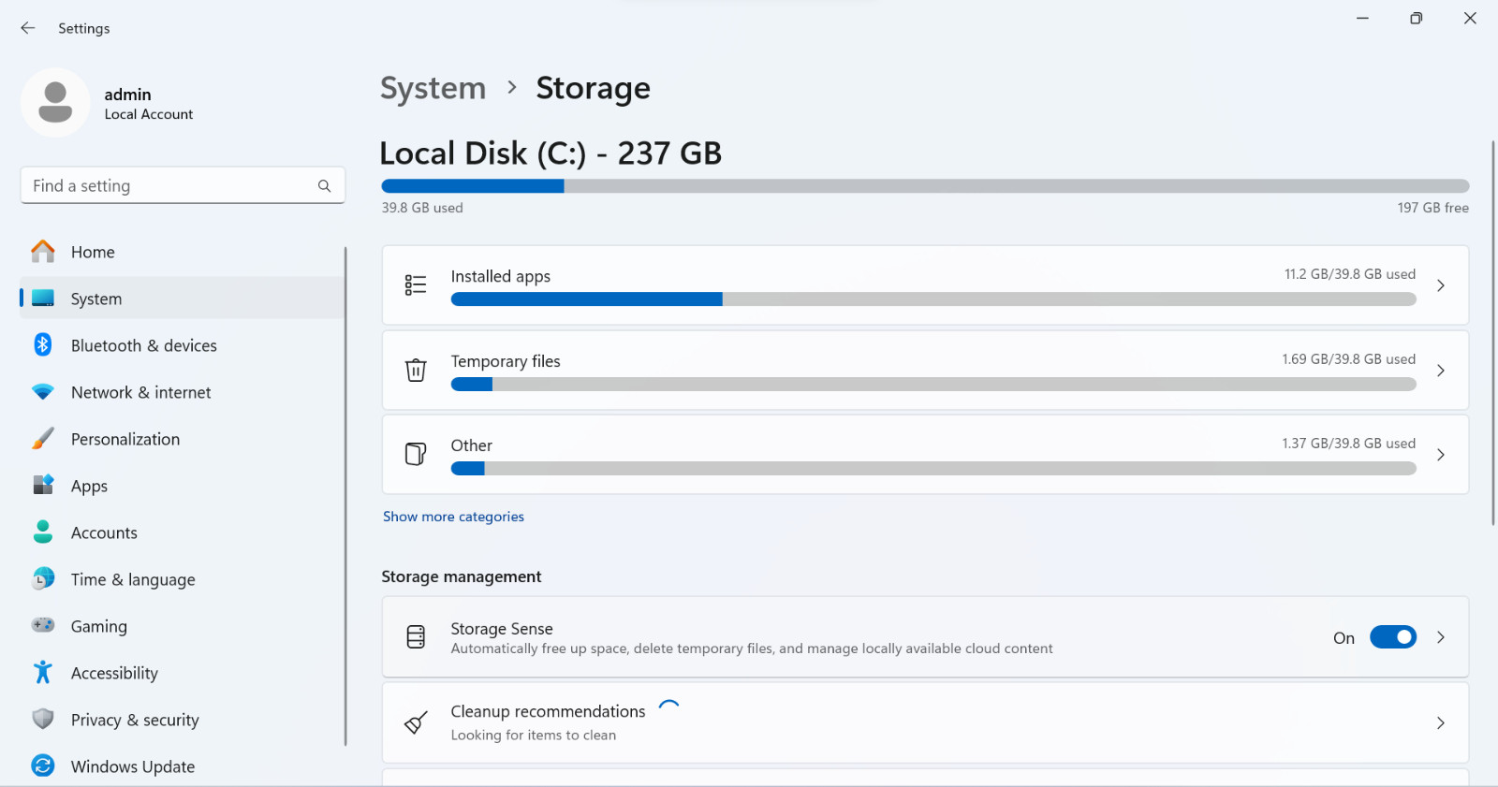The image size is (1498, 787).
Task: Open Personalization settings
Action: click(x=183, y=439)
